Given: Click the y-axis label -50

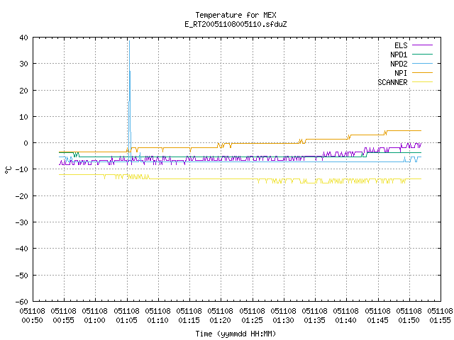Looking at the screenshot, I should pos(22,276).
